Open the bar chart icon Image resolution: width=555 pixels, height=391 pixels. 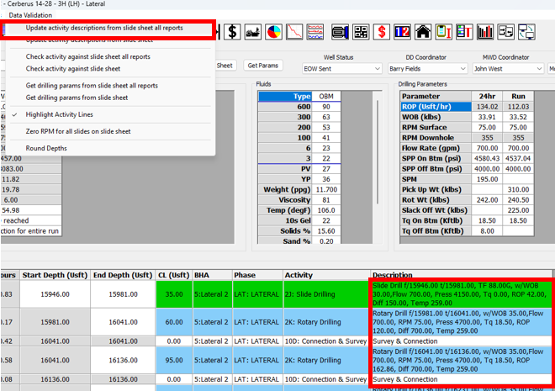pyautogui.click(x=485, y=32)
